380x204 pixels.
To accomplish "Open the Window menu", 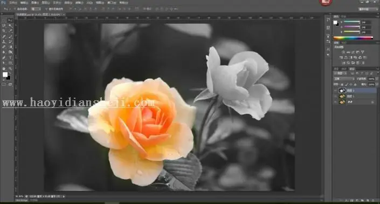I will click(x=112, y=2).
